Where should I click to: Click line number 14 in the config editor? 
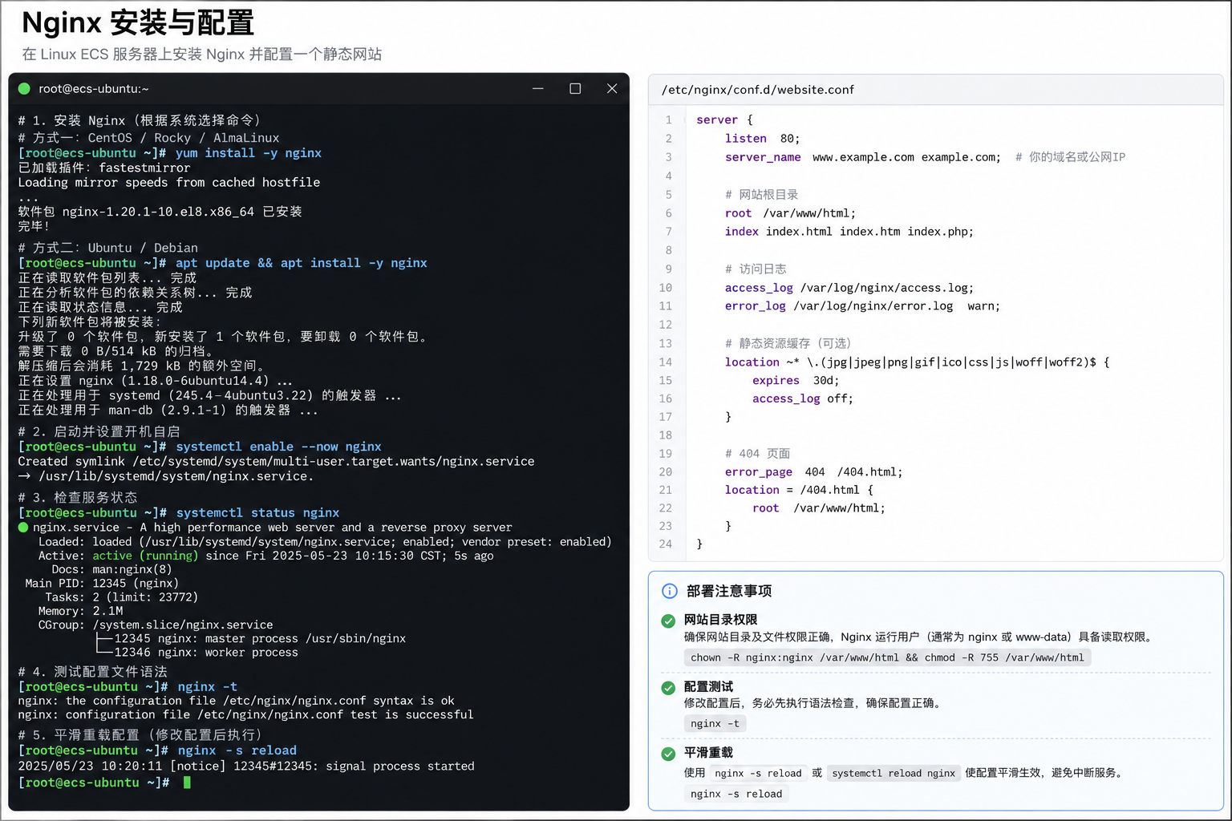(666, 362)
